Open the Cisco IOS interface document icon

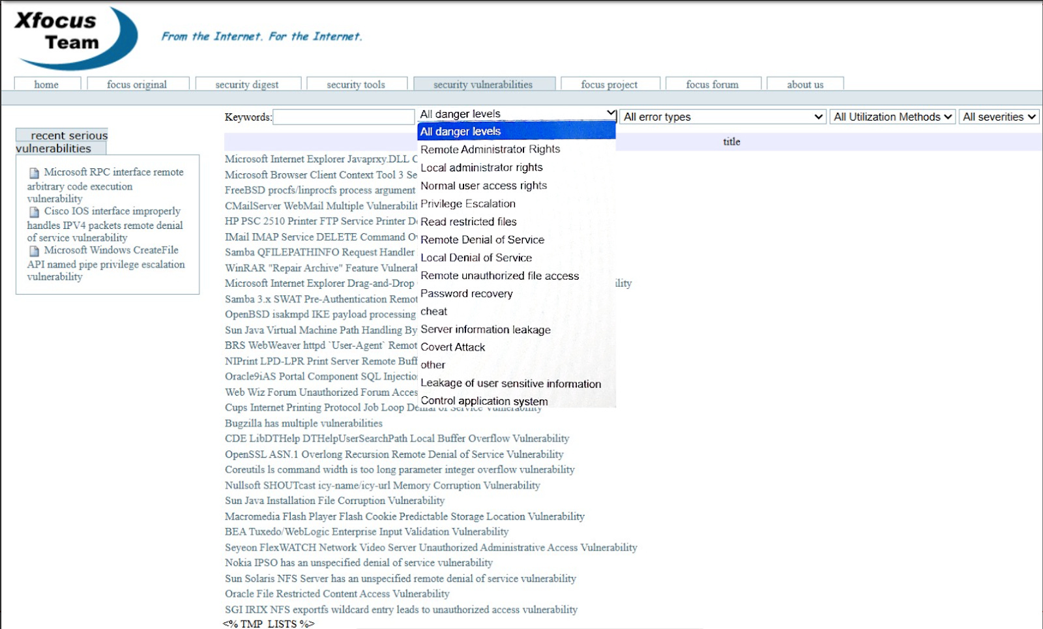[x=35, y=212]
